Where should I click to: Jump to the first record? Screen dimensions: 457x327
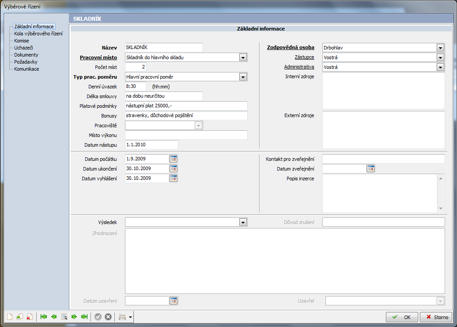point(44,317)
